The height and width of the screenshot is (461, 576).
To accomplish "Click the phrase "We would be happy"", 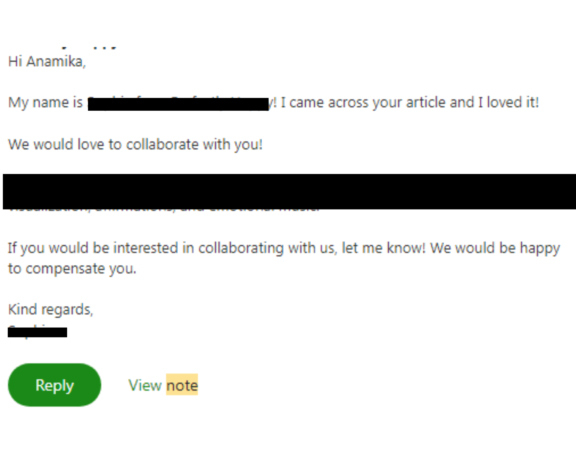I will (x=495, y=248).
